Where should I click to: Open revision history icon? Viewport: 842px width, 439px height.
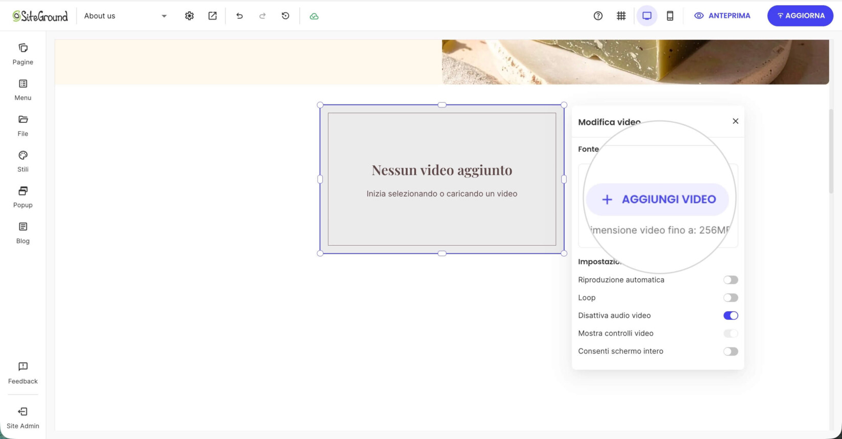(x=285, y=16)
